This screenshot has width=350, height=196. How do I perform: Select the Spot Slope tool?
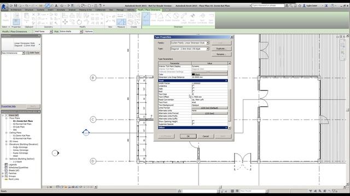pos(211,18)
